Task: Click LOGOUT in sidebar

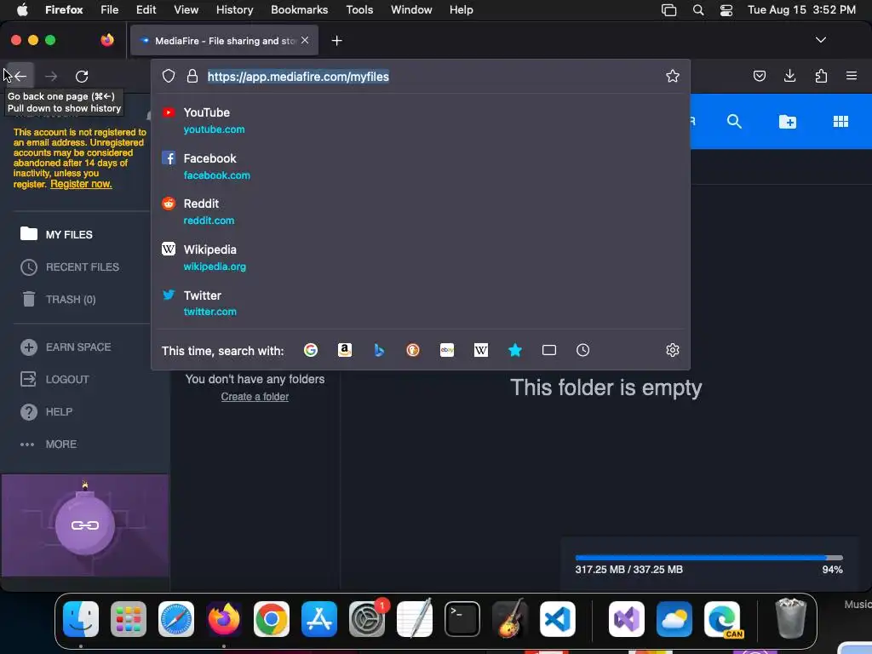Action: click(67, 379)
